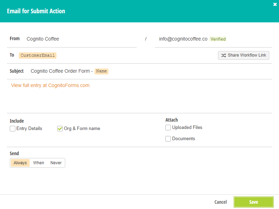Click the Attach section heading
Viewport: 279px width, 209px height.
point(172,120)
